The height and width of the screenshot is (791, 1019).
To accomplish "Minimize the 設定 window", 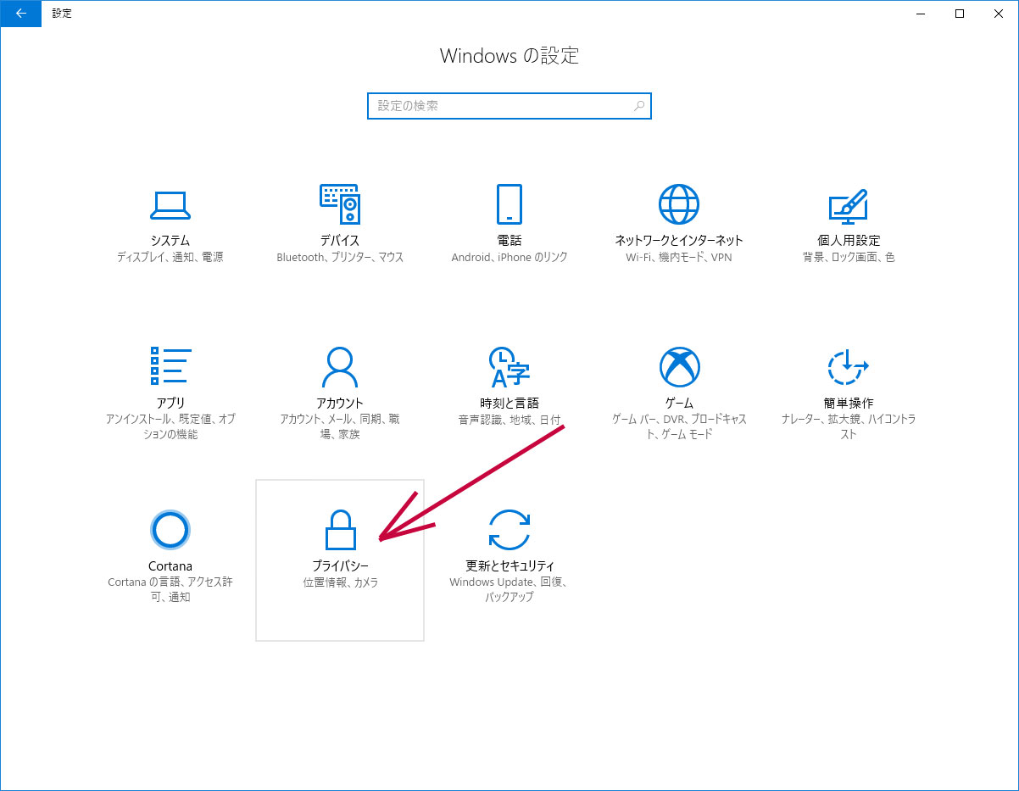I will coord(921,14).
